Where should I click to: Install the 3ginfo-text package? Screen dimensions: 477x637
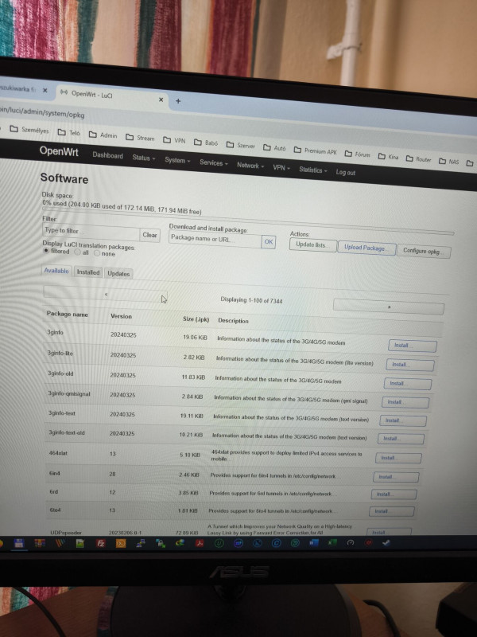click(403, 420)
